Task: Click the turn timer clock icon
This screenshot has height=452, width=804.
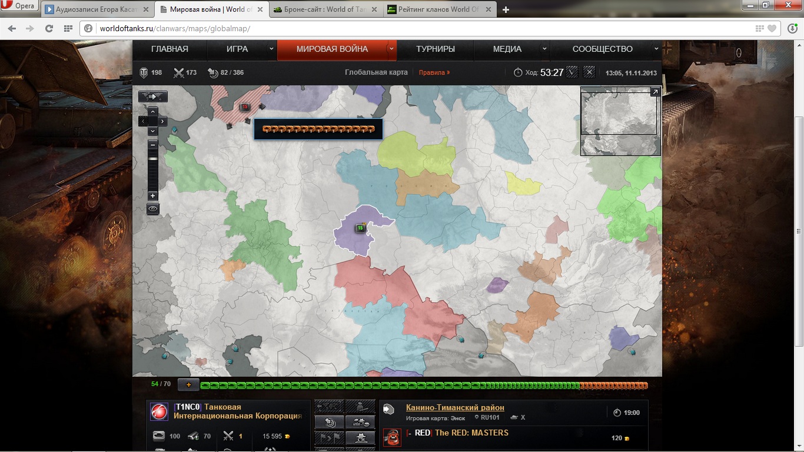Action: coord(518,72)
